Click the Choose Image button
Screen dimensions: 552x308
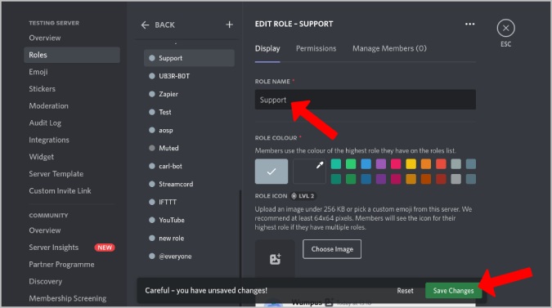[x=332, y=249]
